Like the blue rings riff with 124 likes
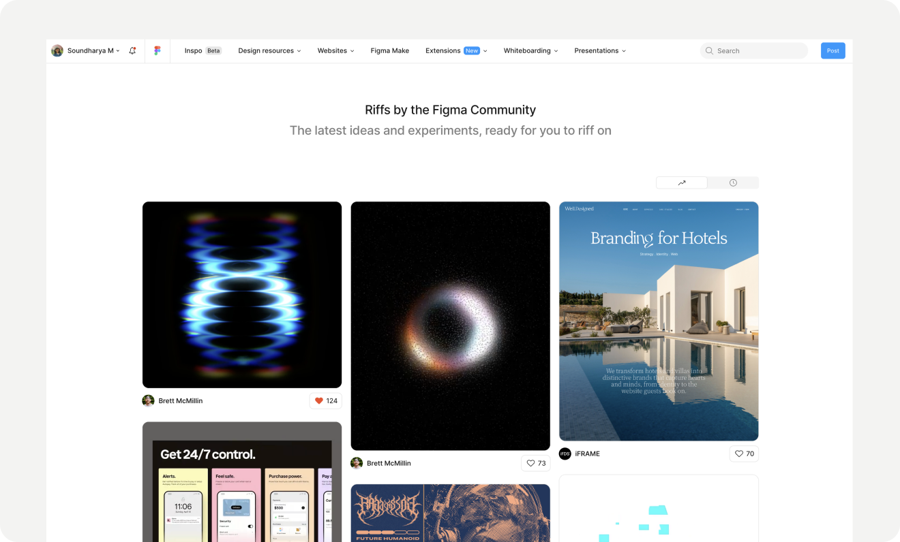Image resolution: width=900 pixels, height=542 pixels. (x=326, y=400)
